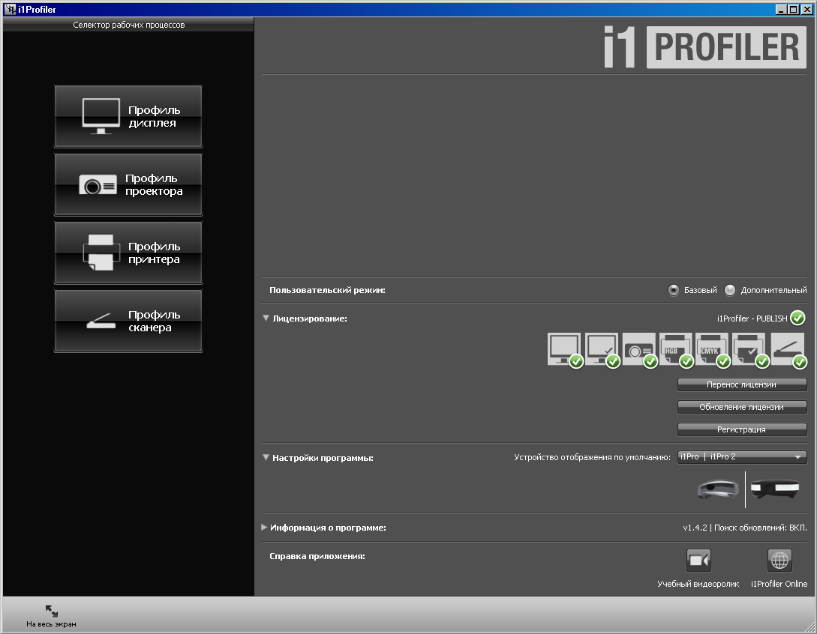Click the Устройство отображения по умолчанию label
The height and width of the screenshot is (634, 817).
click(592, 457)
